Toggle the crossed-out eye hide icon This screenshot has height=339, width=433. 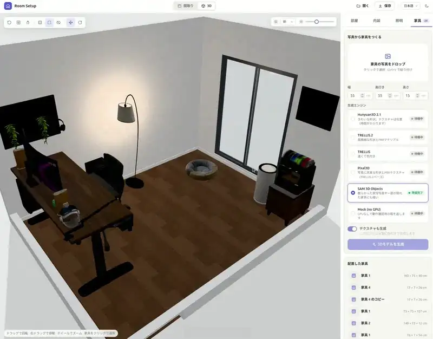point(58,22)
